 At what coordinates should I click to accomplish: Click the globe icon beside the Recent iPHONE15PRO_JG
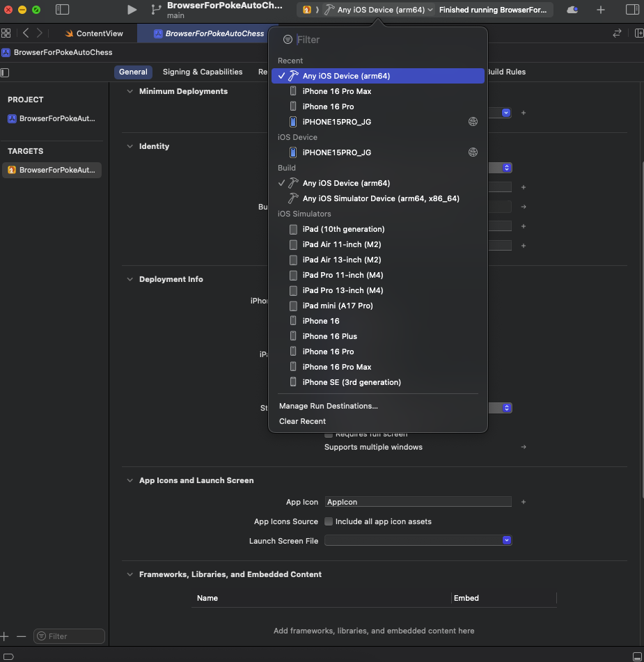click(473, 122)
